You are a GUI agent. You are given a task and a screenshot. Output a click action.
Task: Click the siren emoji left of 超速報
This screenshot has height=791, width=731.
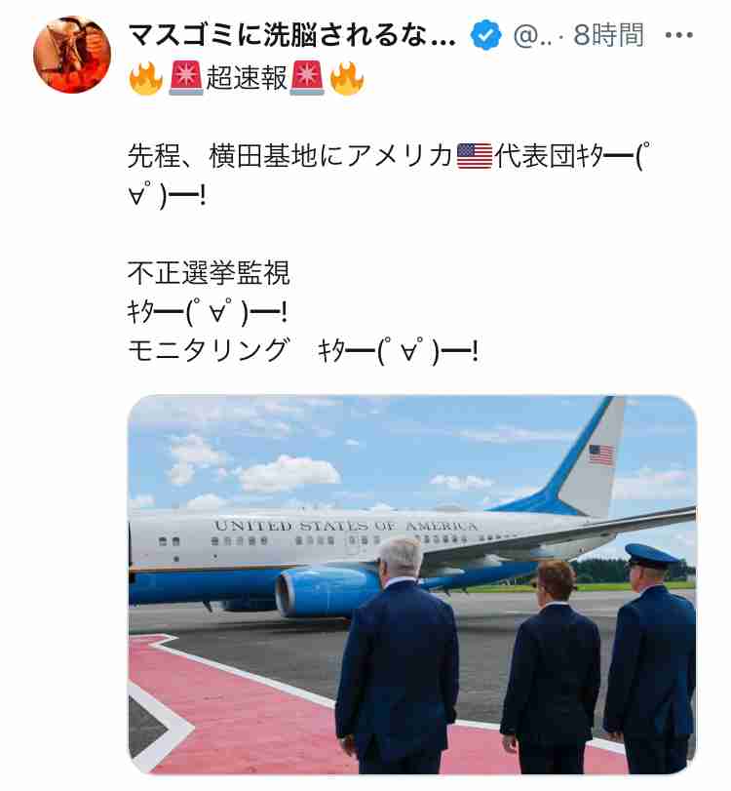click(186, 78)
